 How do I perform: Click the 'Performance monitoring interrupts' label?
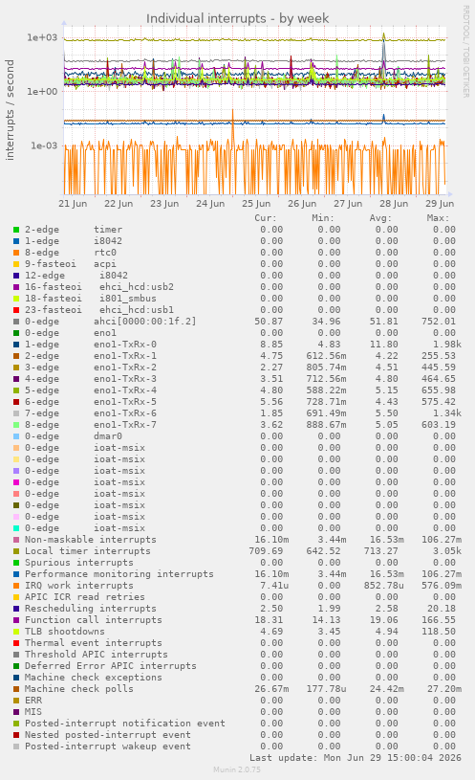119,574
